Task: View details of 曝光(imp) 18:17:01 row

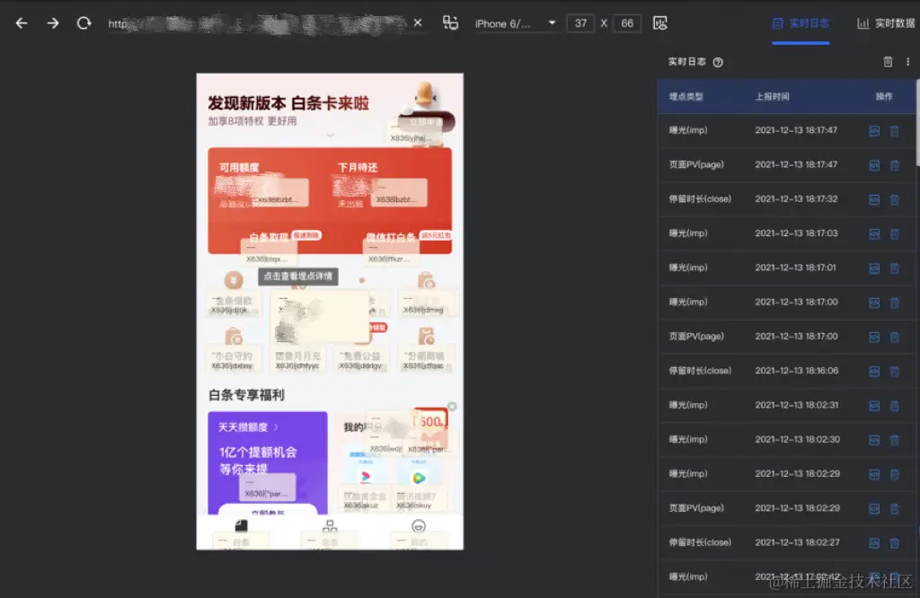Action: [874, 268]
